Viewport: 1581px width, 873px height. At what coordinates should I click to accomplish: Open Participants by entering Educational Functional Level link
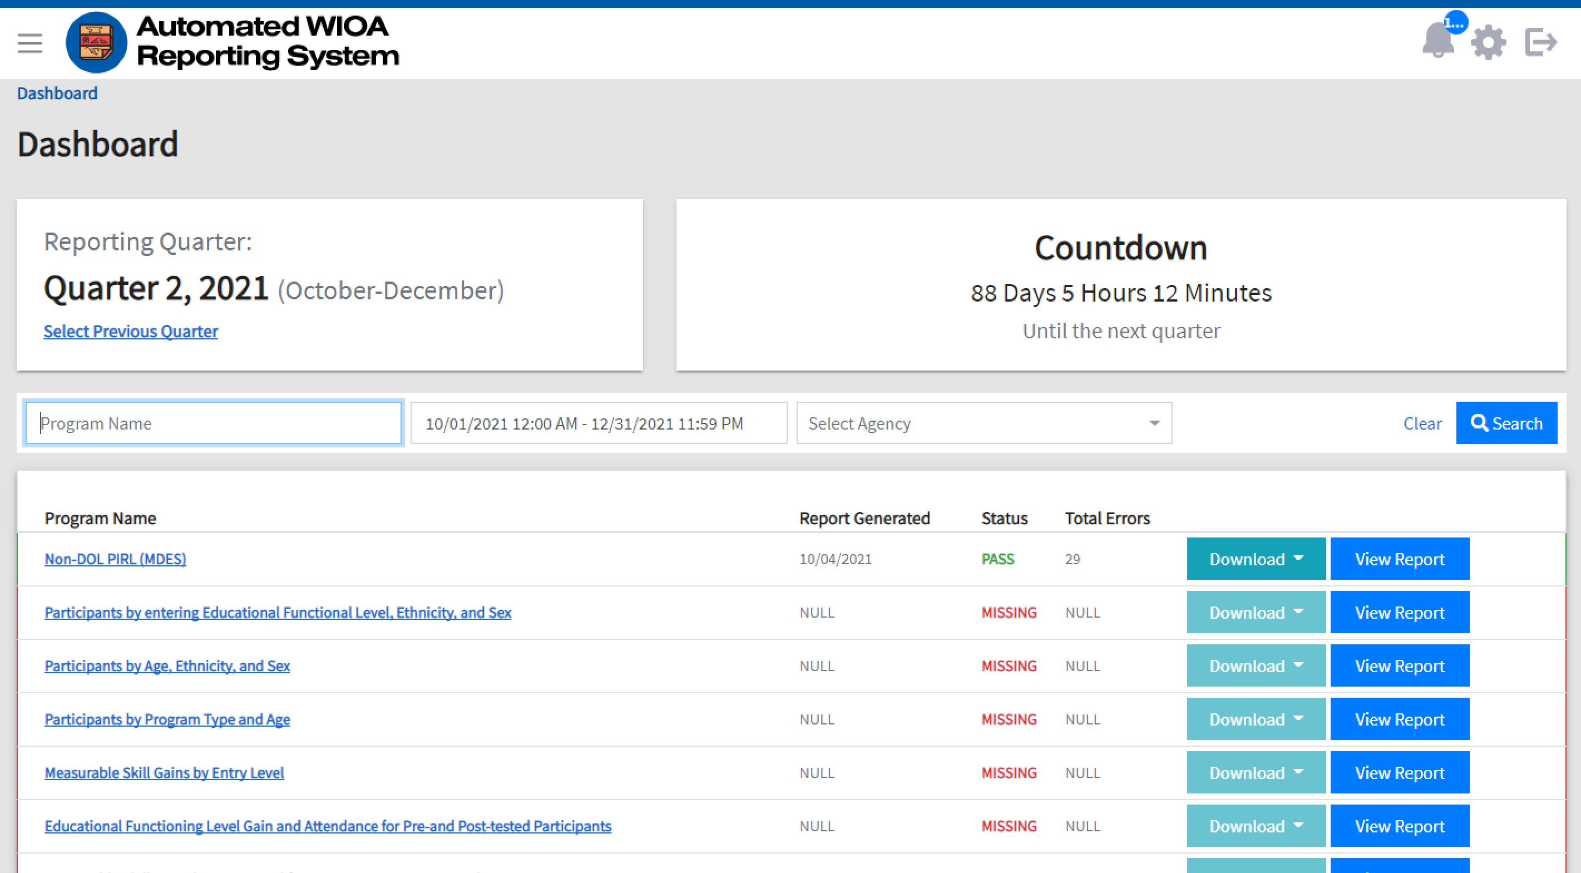point(278,612)
